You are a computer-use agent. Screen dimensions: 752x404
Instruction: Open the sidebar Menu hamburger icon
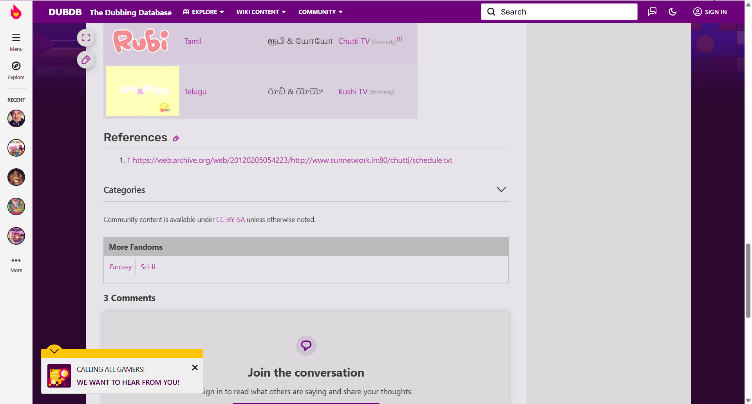coord(16,38)
